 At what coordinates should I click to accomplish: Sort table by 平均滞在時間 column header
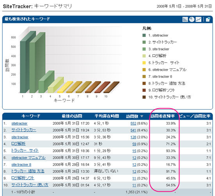point(107,116)
